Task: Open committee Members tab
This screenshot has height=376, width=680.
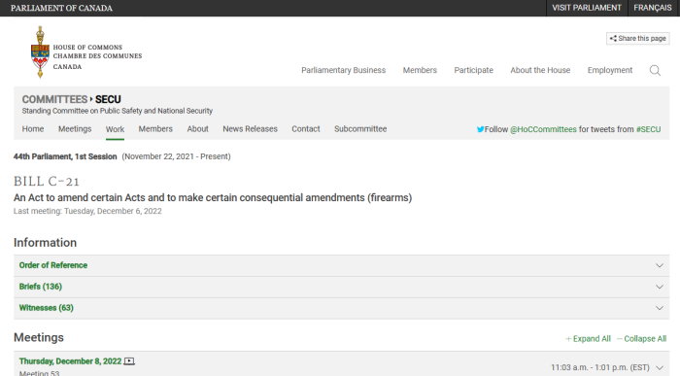Action: (x=155, y=129)
